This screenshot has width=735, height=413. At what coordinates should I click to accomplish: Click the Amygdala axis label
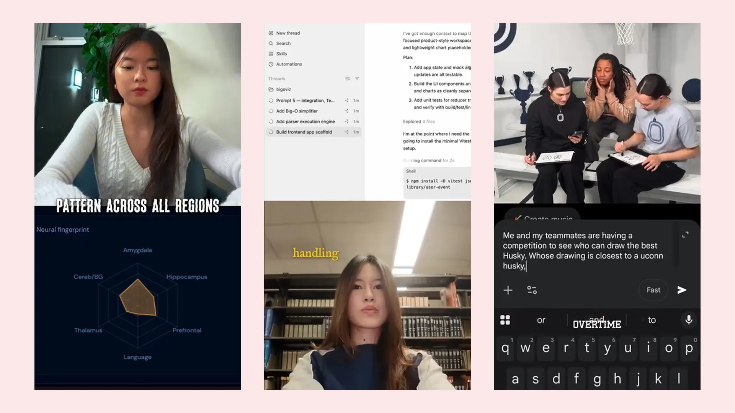(x=137, y=250)
